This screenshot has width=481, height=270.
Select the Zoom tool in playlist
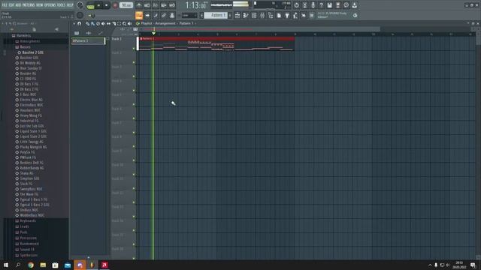pyautogui.click(x=124, y=23)
